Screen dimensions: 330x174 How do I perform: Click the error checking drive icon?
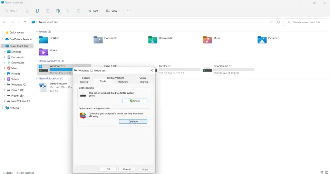tap(83, 95)
